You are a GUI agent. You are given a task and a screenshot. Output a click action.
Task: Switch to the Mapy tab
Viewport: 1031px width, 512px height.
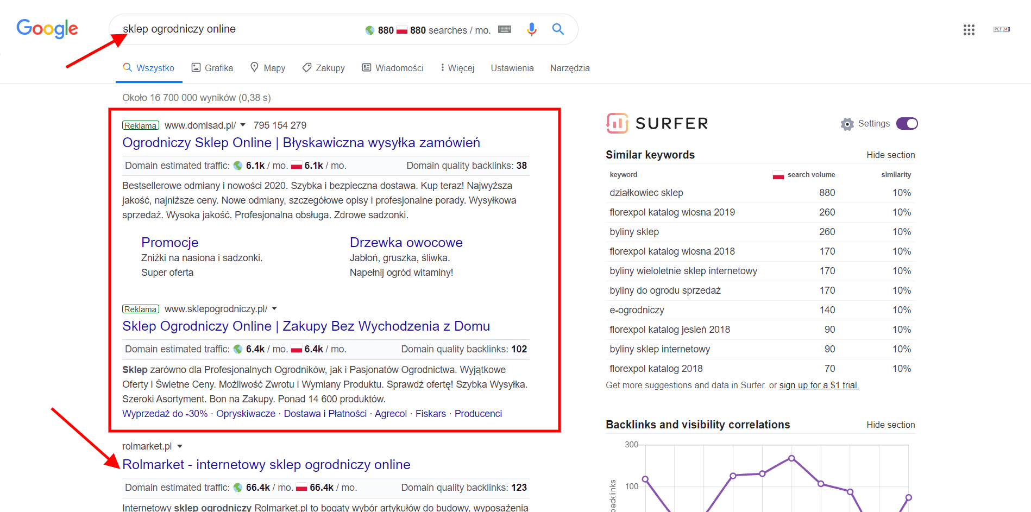pos(268,68)
